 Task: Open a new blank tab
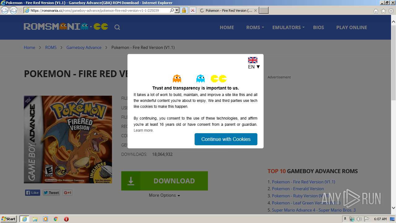tap(264, 10)
